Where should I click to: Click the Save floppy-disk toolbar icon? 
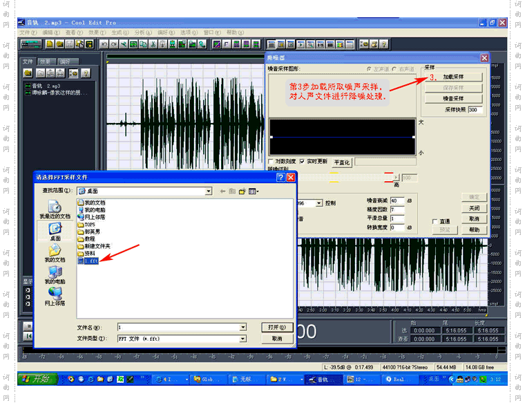tap(69, 44)
